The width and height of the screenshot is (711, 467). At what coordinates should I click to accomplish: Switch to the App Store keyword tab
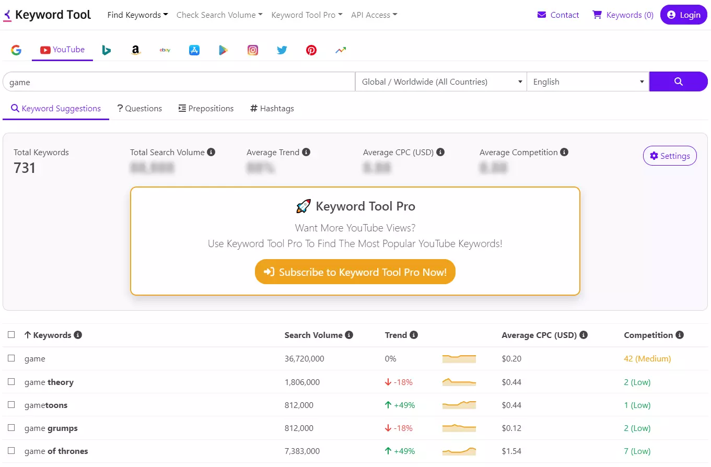[x=194, y=50]
